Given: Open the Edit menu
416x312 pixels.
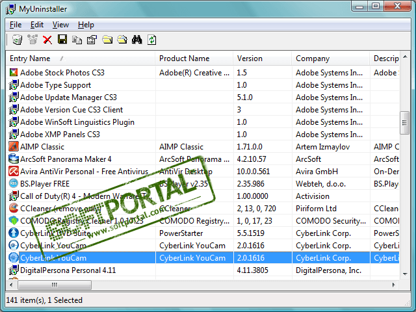Looking at the screenshot, I should pyautogui.click(x=37, y=25).
